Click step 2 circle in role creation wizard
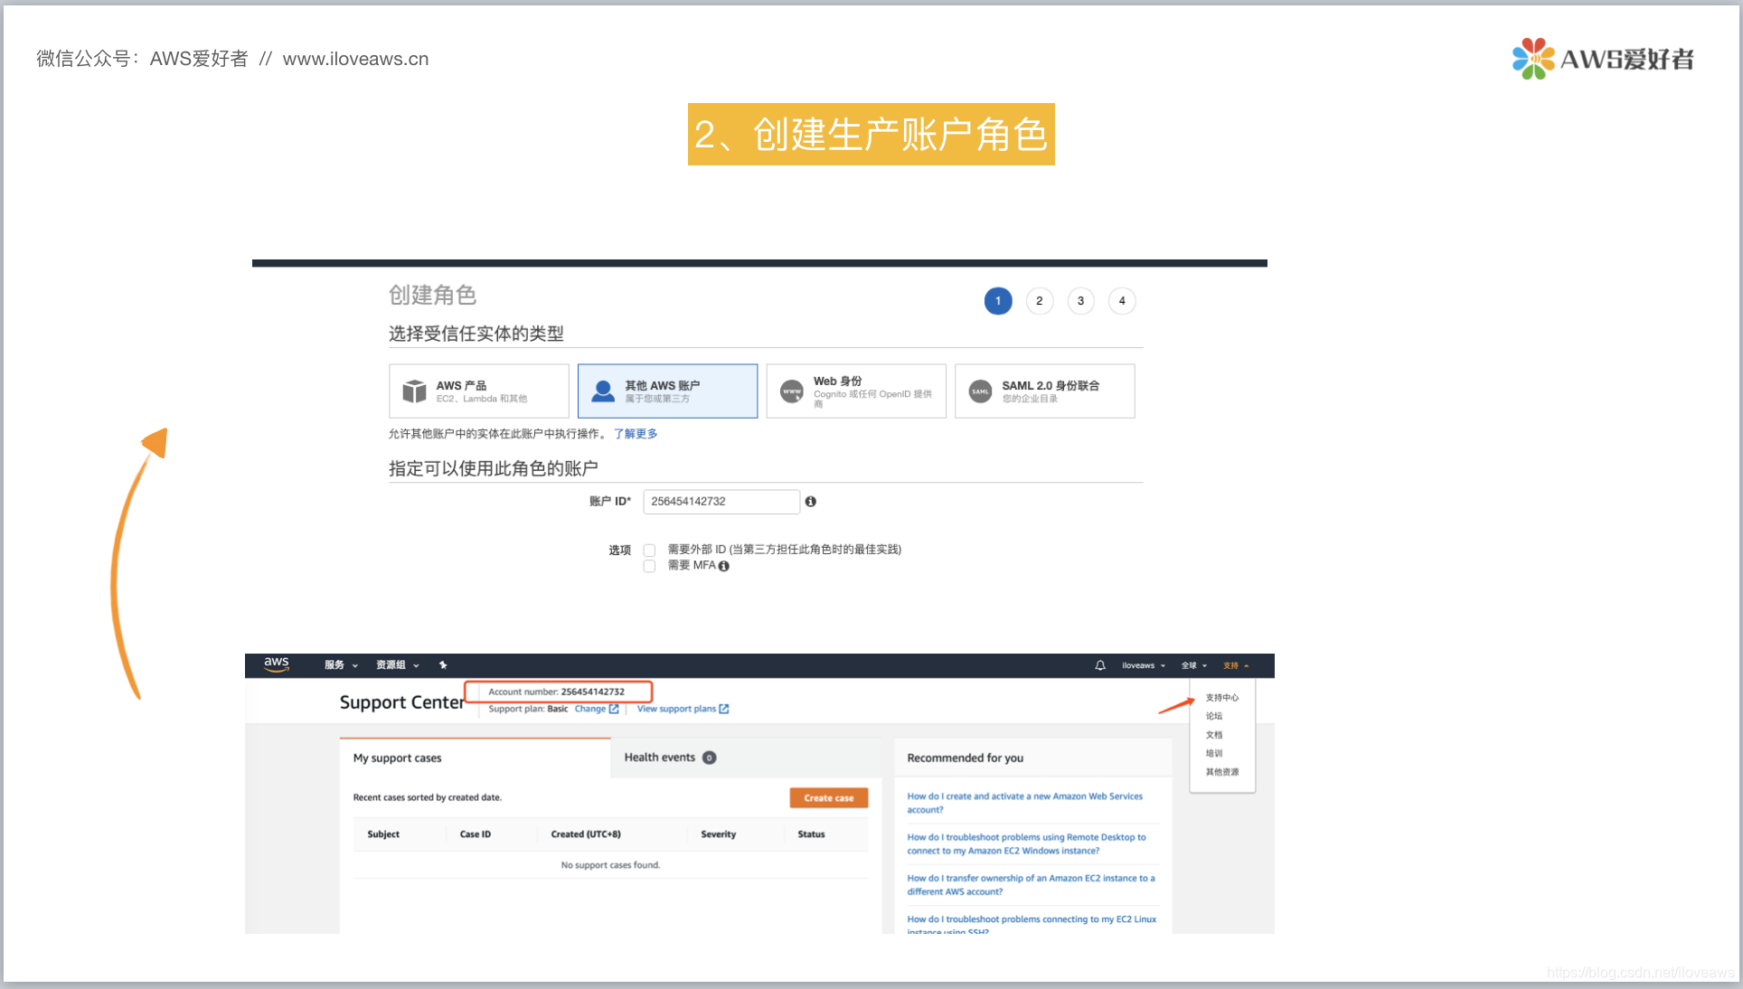 click(x=1039, y=300)
